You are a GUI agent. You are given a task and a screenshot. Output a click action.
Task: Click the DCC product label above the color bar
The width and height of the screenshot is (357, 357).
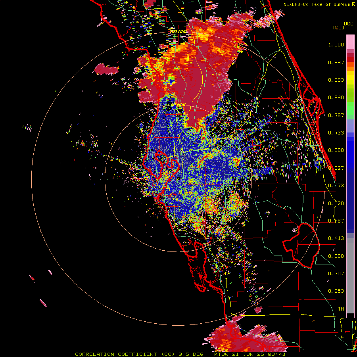coord(348,24)
